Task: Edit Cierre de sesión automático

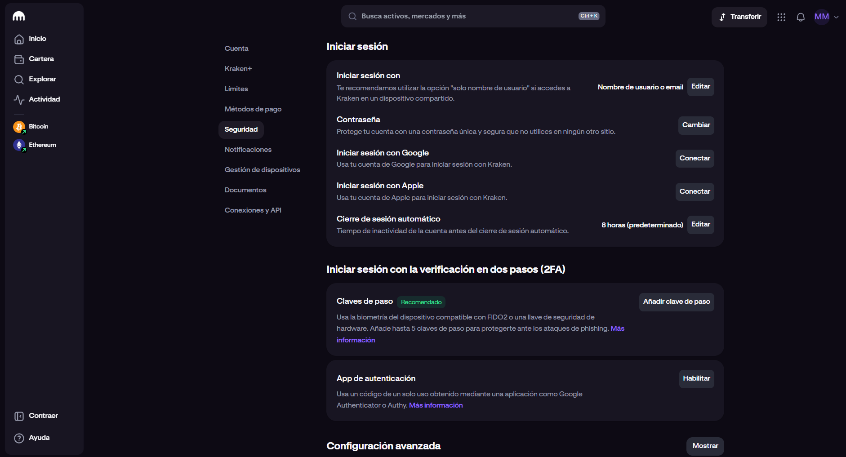Action: 700,225
